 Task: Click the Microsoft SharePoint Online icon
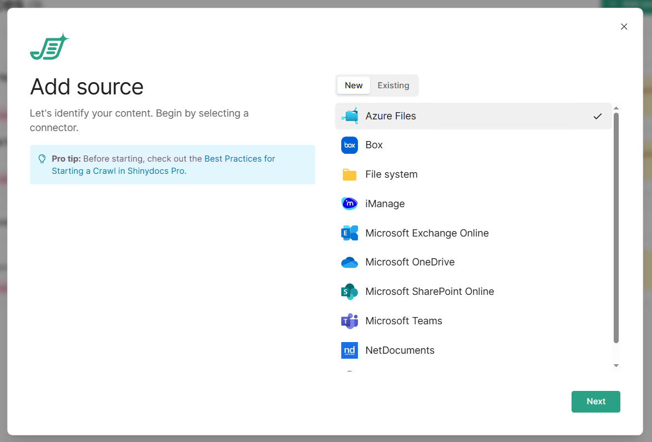tap(350, 292)
